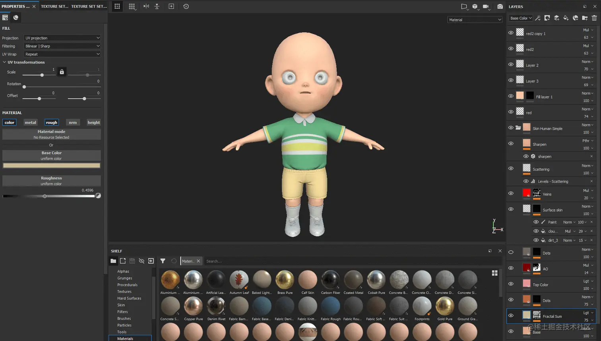Screen dimensions: 601x341
Task: Select the Procedurals shelf category
Action: pyautogui.click(x=127, y=285)
